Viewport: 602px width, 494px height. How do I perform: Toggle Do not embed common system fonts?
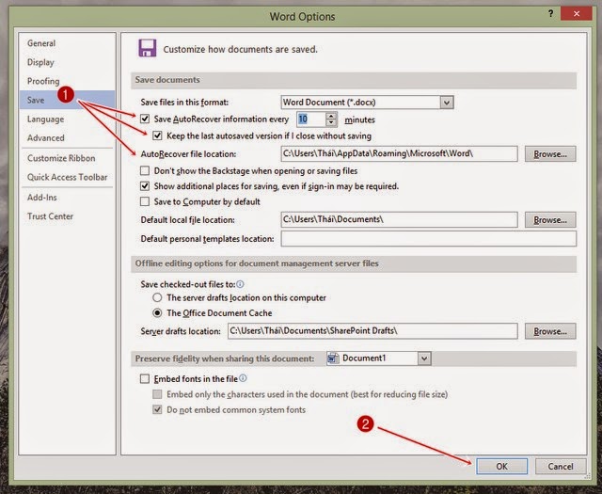pos(157,409)
